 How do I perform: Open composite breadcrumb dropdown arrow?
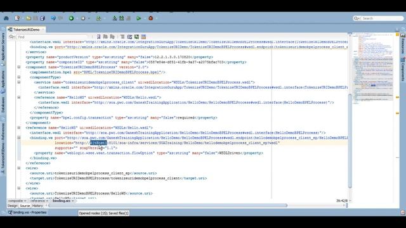pyautogui.click(x=25, y=201)
